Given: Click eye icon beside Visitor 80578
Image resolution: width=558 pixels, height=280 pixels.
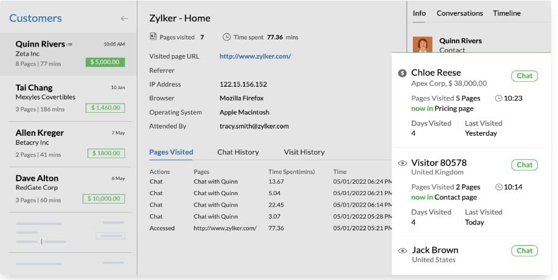Looking at the screenshot, I should click(402, 163).
